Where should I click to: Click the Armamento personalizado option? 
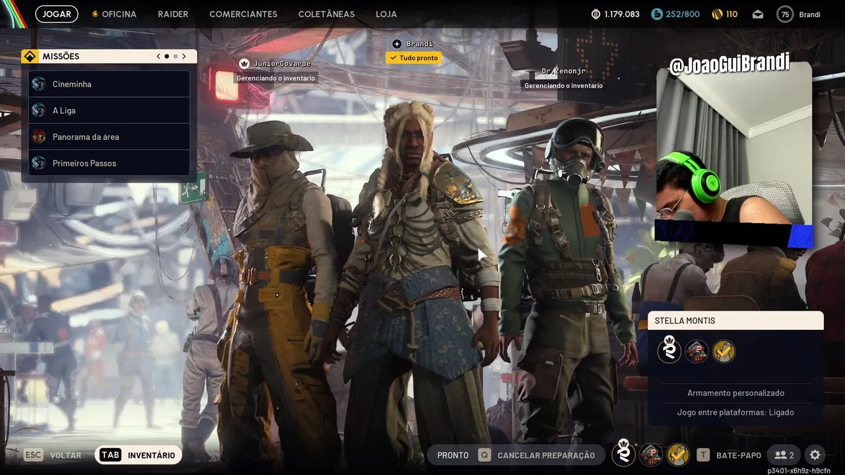coord(735,393)
